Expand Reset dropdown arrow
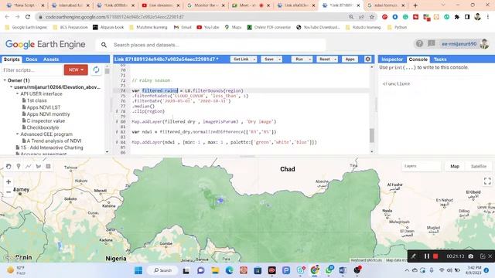495x278 pixels. (x=335, y=59)
